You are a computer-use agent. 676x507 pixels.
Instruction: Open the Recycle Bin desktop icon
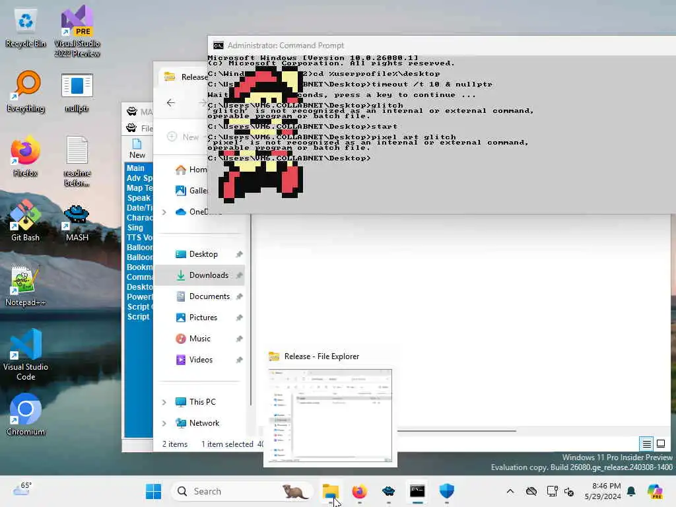point(26,28)
